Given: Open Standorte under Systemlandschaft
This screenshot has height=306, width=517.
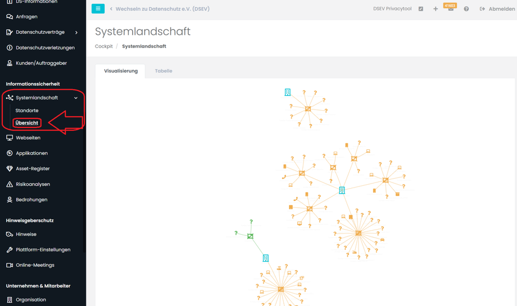Looking at the screenshot, I should [x=27, y=111].
